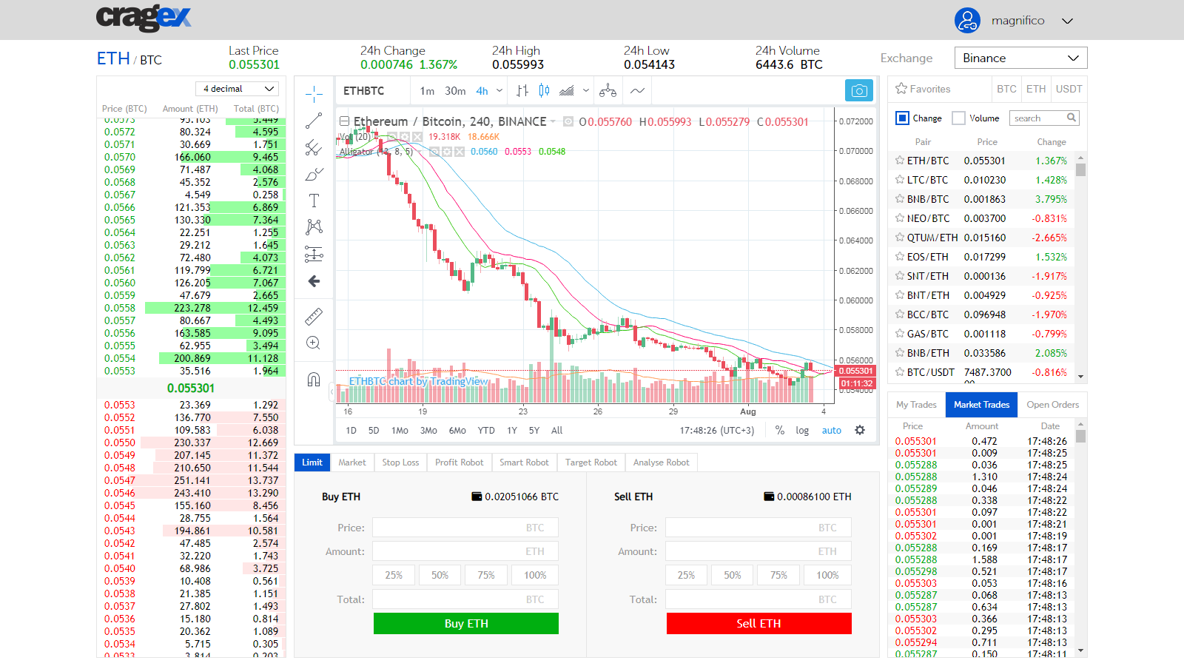1184x666 pixels.
Task: Set buy amount to 25%
Action: [x=394, y=575]
